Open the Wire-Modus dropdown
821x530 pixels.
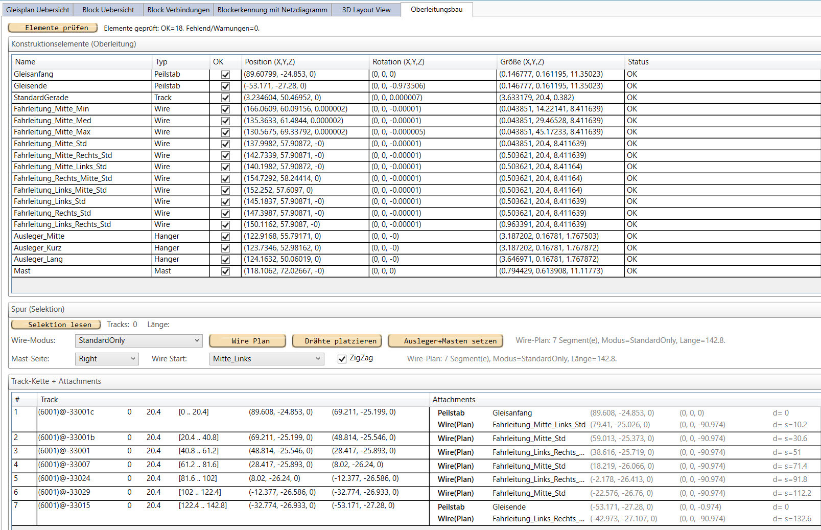[138, 341]
